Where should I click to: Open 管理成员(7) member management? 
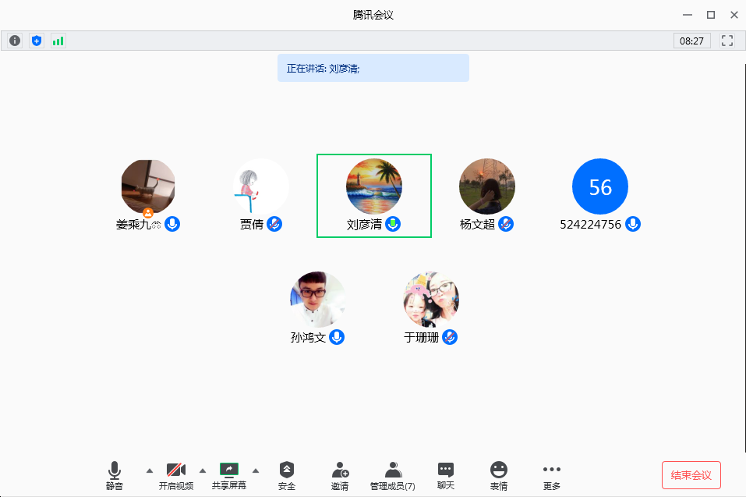pos(393,475)
